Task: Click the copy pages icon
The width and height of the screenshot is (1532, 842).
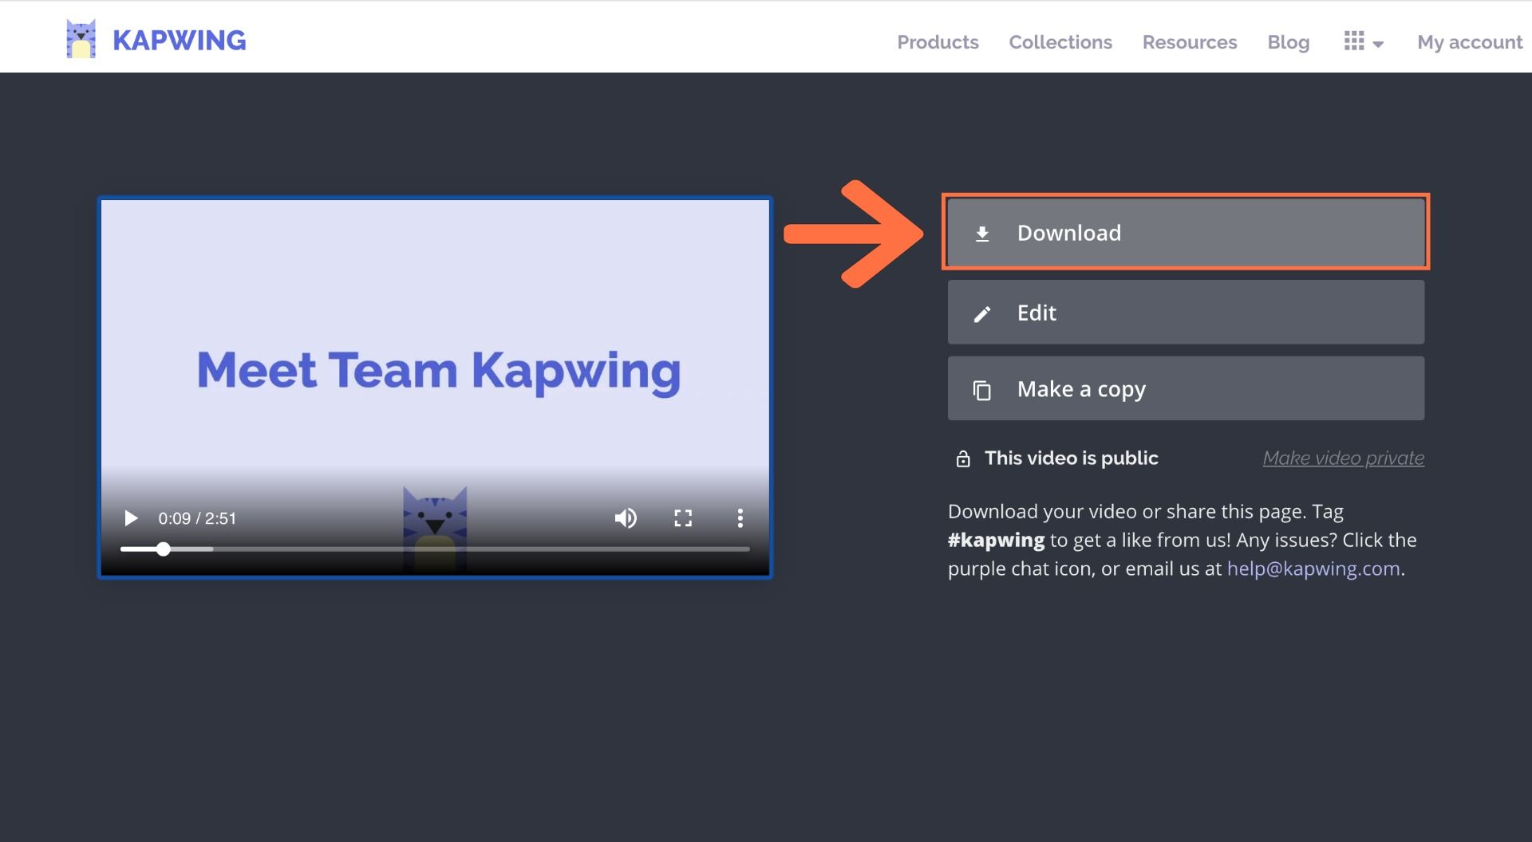Action: coord(982,390)
